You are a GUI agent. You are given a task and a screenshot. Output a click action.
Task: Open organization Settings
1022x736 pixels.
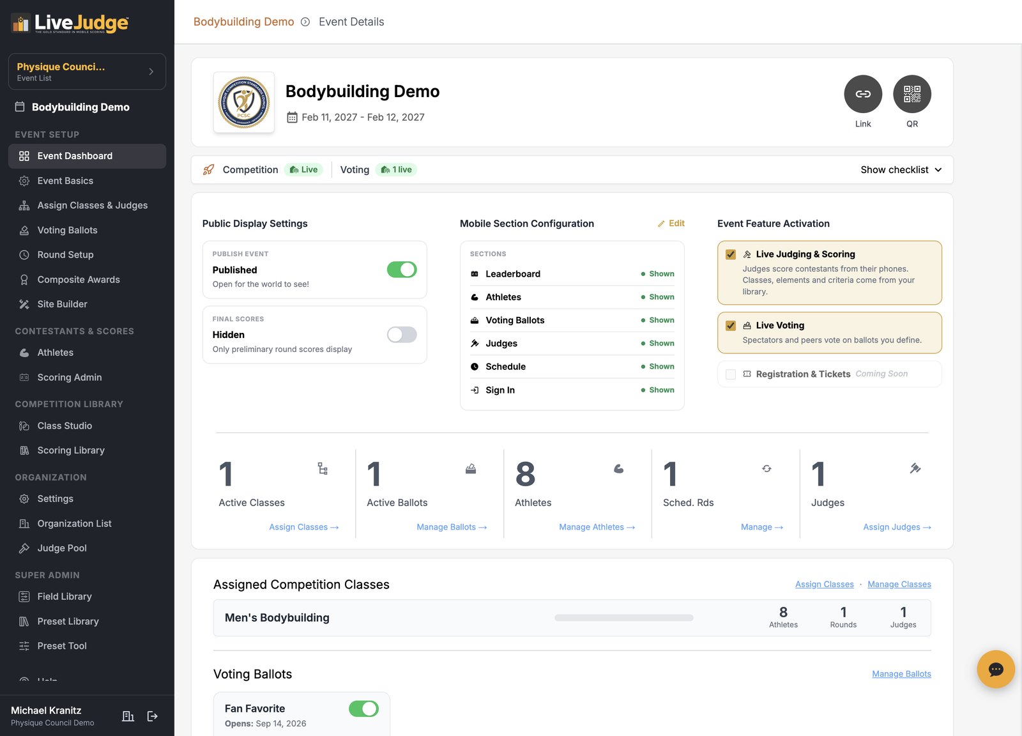coord(87,499)
